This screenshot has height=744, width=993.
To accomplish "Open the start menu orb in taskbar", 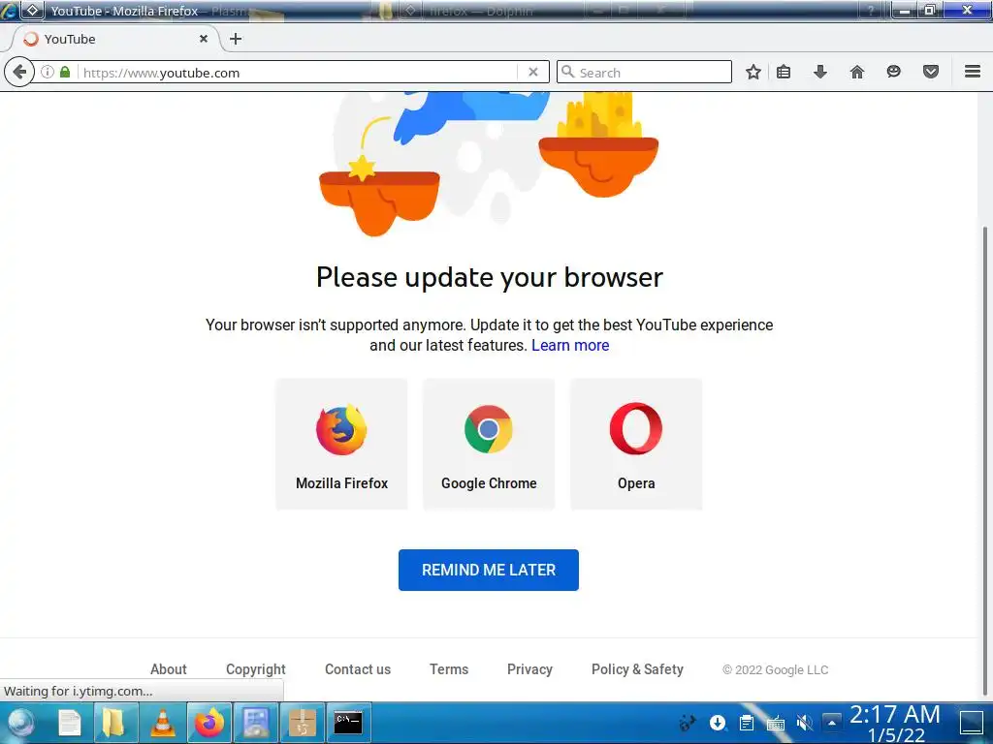I will [x=20, y=723].
